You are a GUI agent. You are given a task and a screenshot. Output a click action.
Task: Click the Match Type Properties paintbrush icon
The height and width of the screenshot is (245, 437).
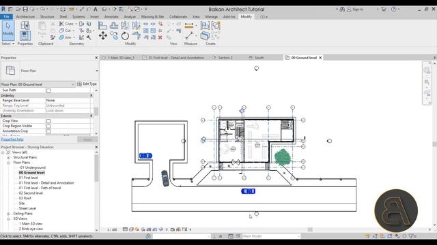coord(53,37)
